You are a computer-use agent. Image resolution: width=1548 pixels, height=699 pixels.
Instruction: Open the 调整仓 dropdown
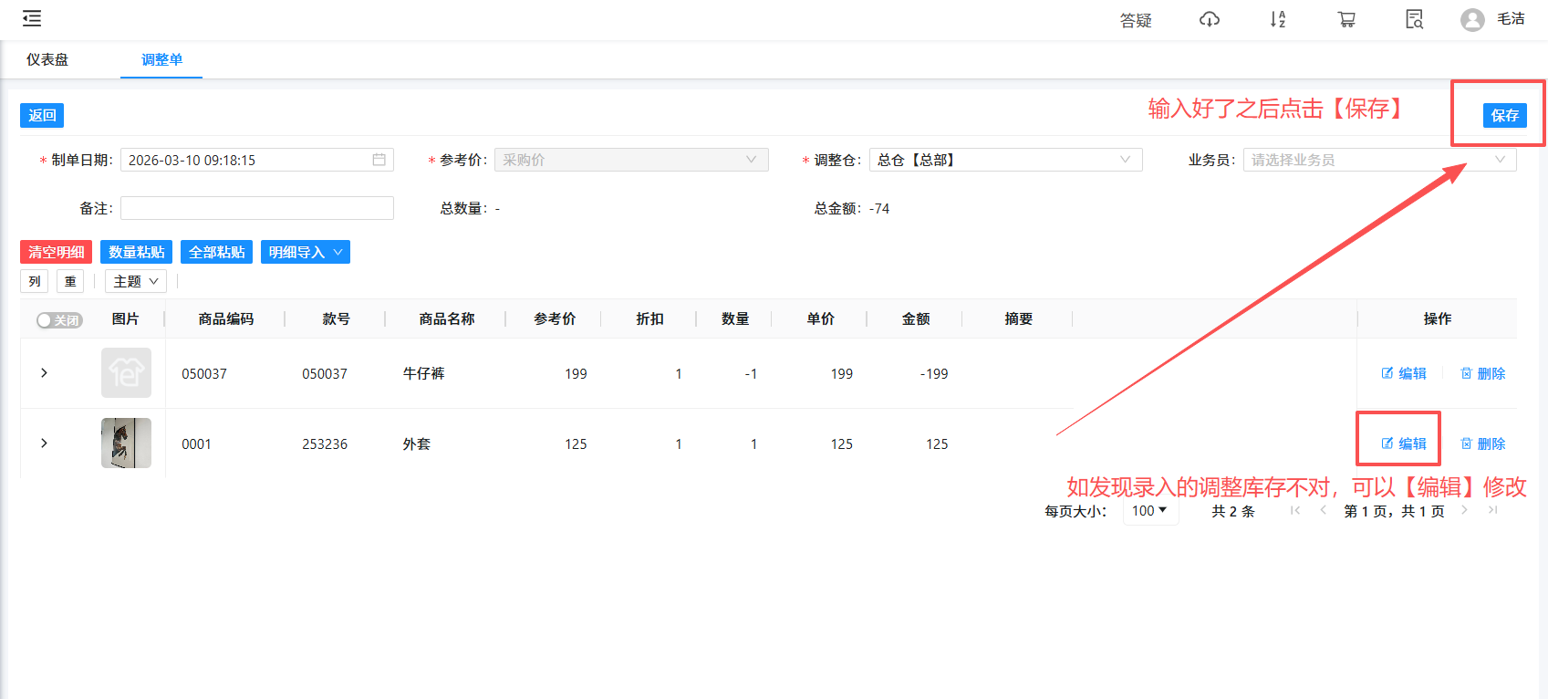1005,160
